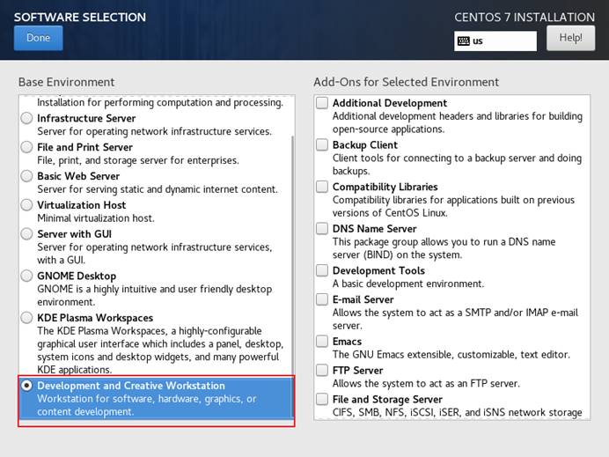This screenshot has width=609, height=457.
Task: Click 'Server for serving static and dynamic internet content.'
Action: [x=158, y=189]
